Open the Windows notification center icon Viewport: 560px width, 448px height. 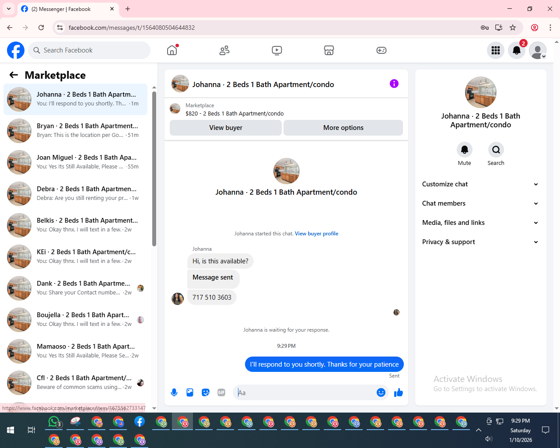(x=546, y=430)
